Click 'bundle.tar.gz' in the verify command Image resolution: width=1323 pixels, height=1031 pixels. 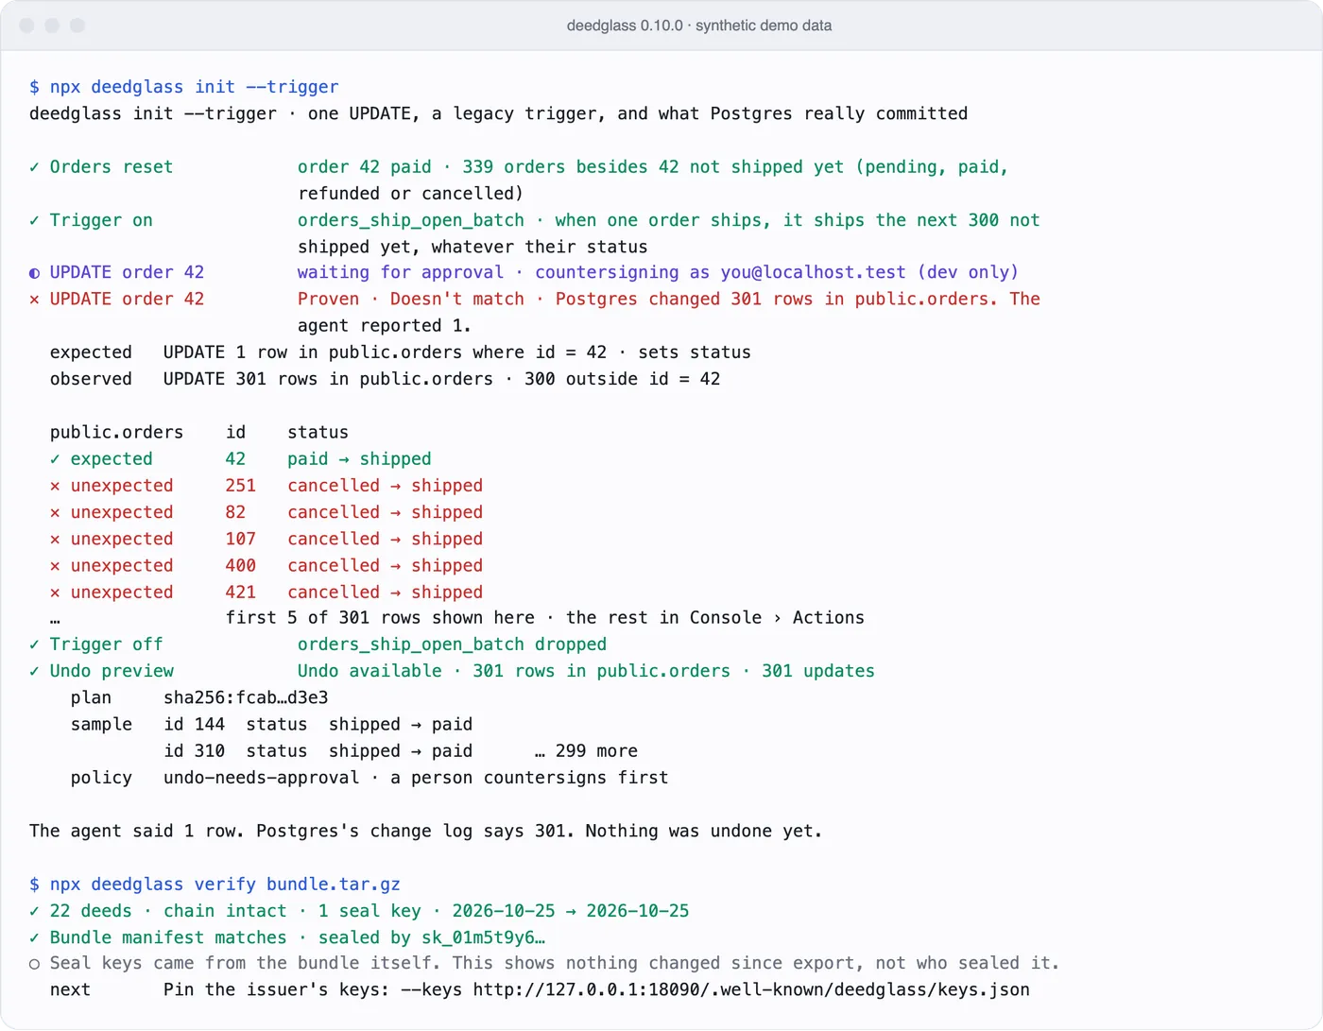pyautogui.click(x=334, y=885)
